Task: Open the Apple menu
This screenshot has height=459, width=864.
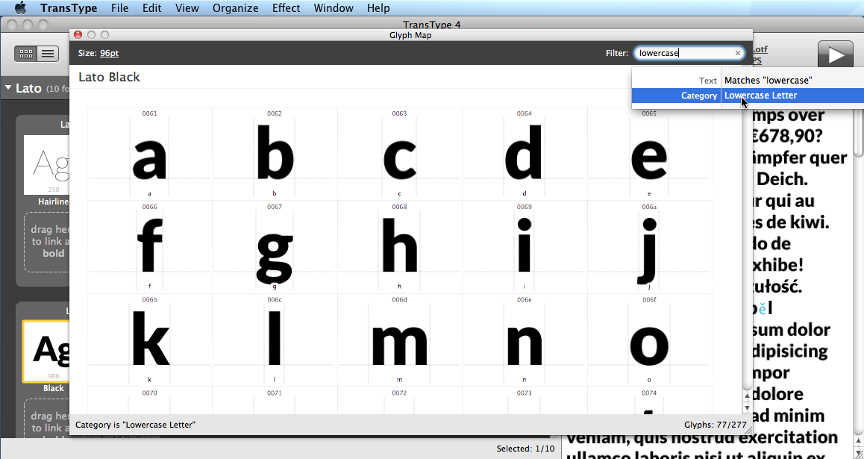Action: 20,7
